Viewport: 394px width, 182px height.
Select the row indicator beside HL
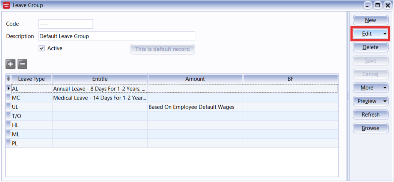pos(8,125)
